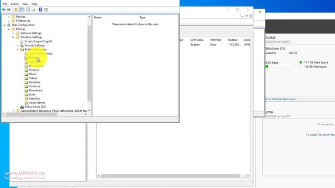Click the Folder Redirection folder icon
The width and height of the screenshot is (335, 188).
pos(22,50)
